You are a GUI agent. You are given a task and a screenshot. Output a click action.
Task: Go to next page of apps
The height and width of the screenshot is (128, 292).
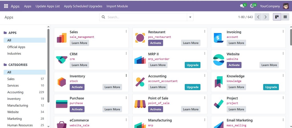(x=265, y=17)
